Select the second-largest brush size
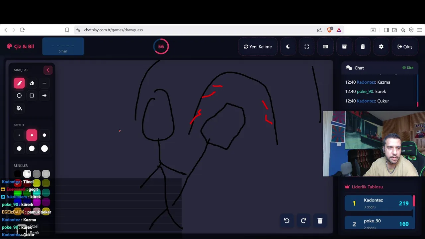 pos(32,148)
